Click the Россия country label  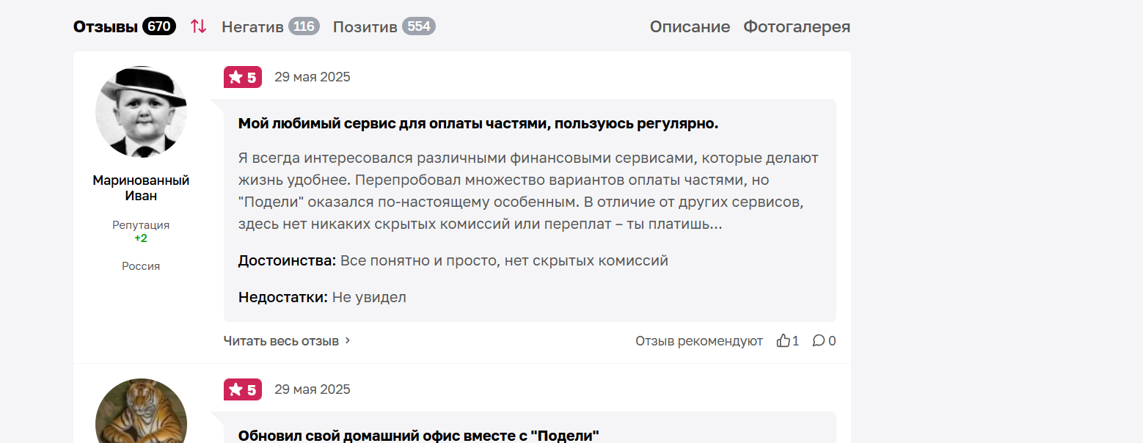(141, 266)
